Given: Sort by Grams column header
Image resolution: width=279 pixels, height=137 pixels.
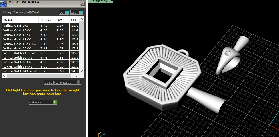Looking at the screenshot, I should click(47, 20).
